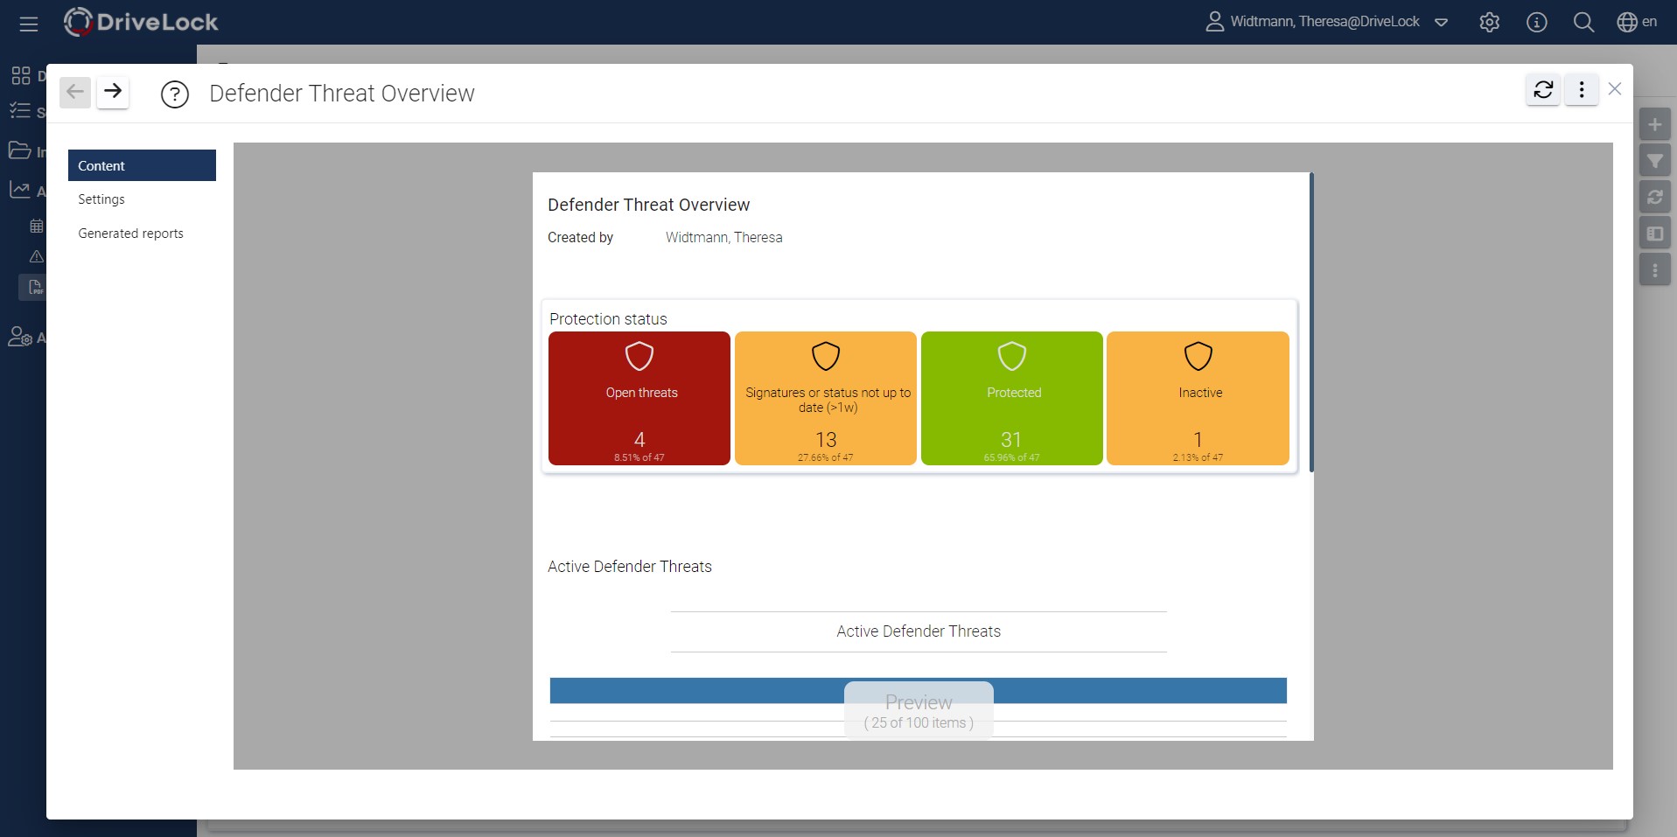Open the search magnifier icon
Viewport: 1677px width, 837px height.
pos(1583,23)
